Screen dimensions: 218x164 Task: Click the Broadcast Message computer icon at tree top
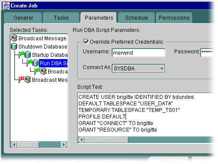[14, 38]
